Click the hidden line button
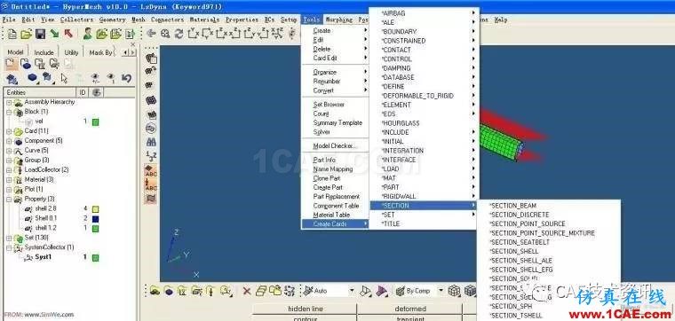The height and width of the screenshot is (321, 675). (x=306, y=309)
